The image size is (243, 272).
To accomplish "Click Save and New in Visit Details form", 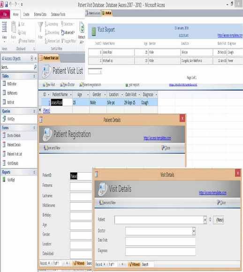I will click(107, 202).
